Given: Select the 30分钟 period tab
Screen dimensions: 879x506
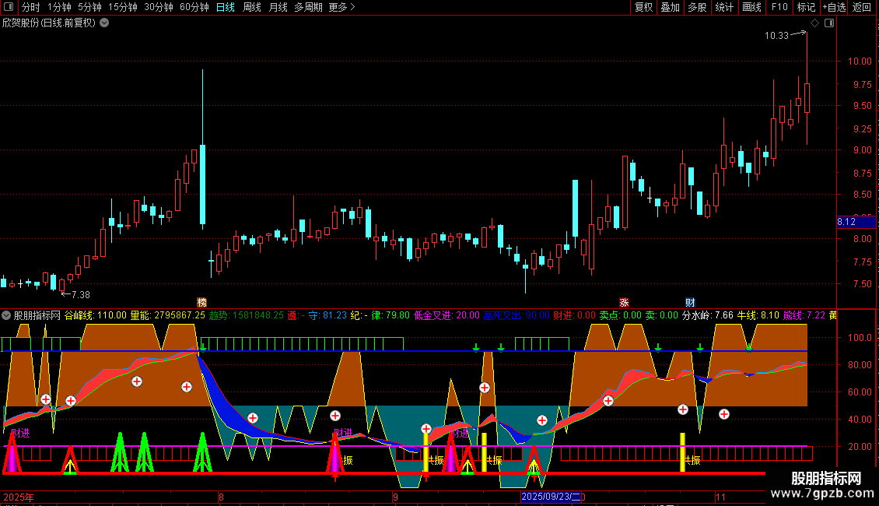Looking at the screenshot, I should coord(158,7).
